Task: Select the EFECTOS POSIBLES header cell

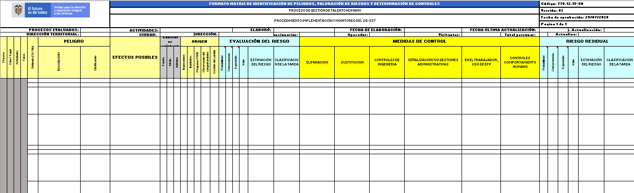Action: pos(135,57)
